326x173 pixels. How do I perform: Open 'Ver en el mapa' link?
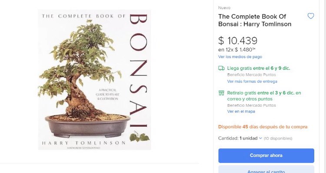pos(241,111)
